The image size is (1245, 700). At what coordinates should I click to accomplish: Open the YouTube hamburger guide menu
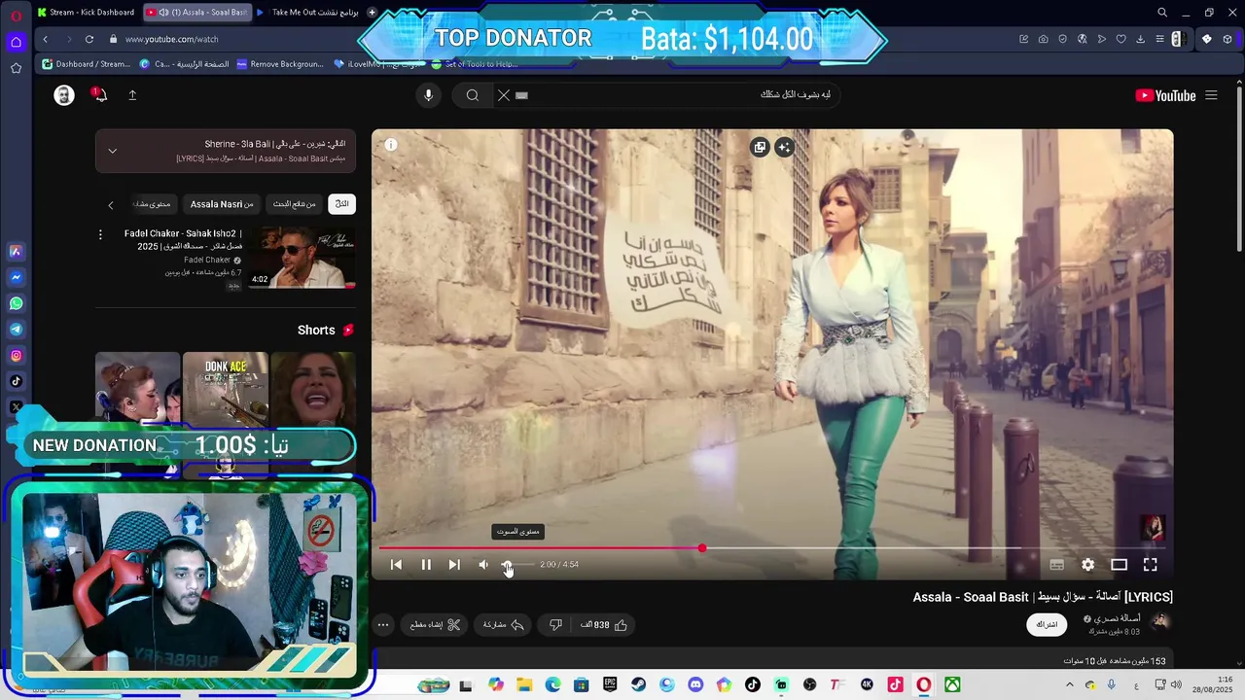pyautogui.click(x=1211, y=95)
